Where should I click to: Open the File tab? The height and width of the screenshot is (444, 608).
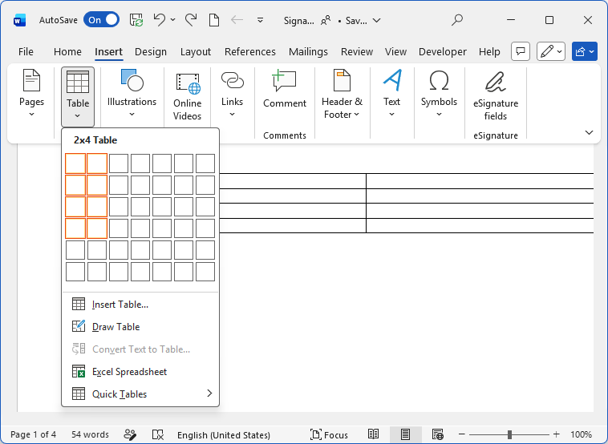26,51
